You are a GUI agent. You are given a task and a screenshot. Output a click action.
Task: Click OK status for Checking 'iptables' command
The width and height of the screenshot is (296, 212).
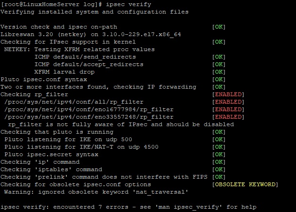[x=219, y=169]
